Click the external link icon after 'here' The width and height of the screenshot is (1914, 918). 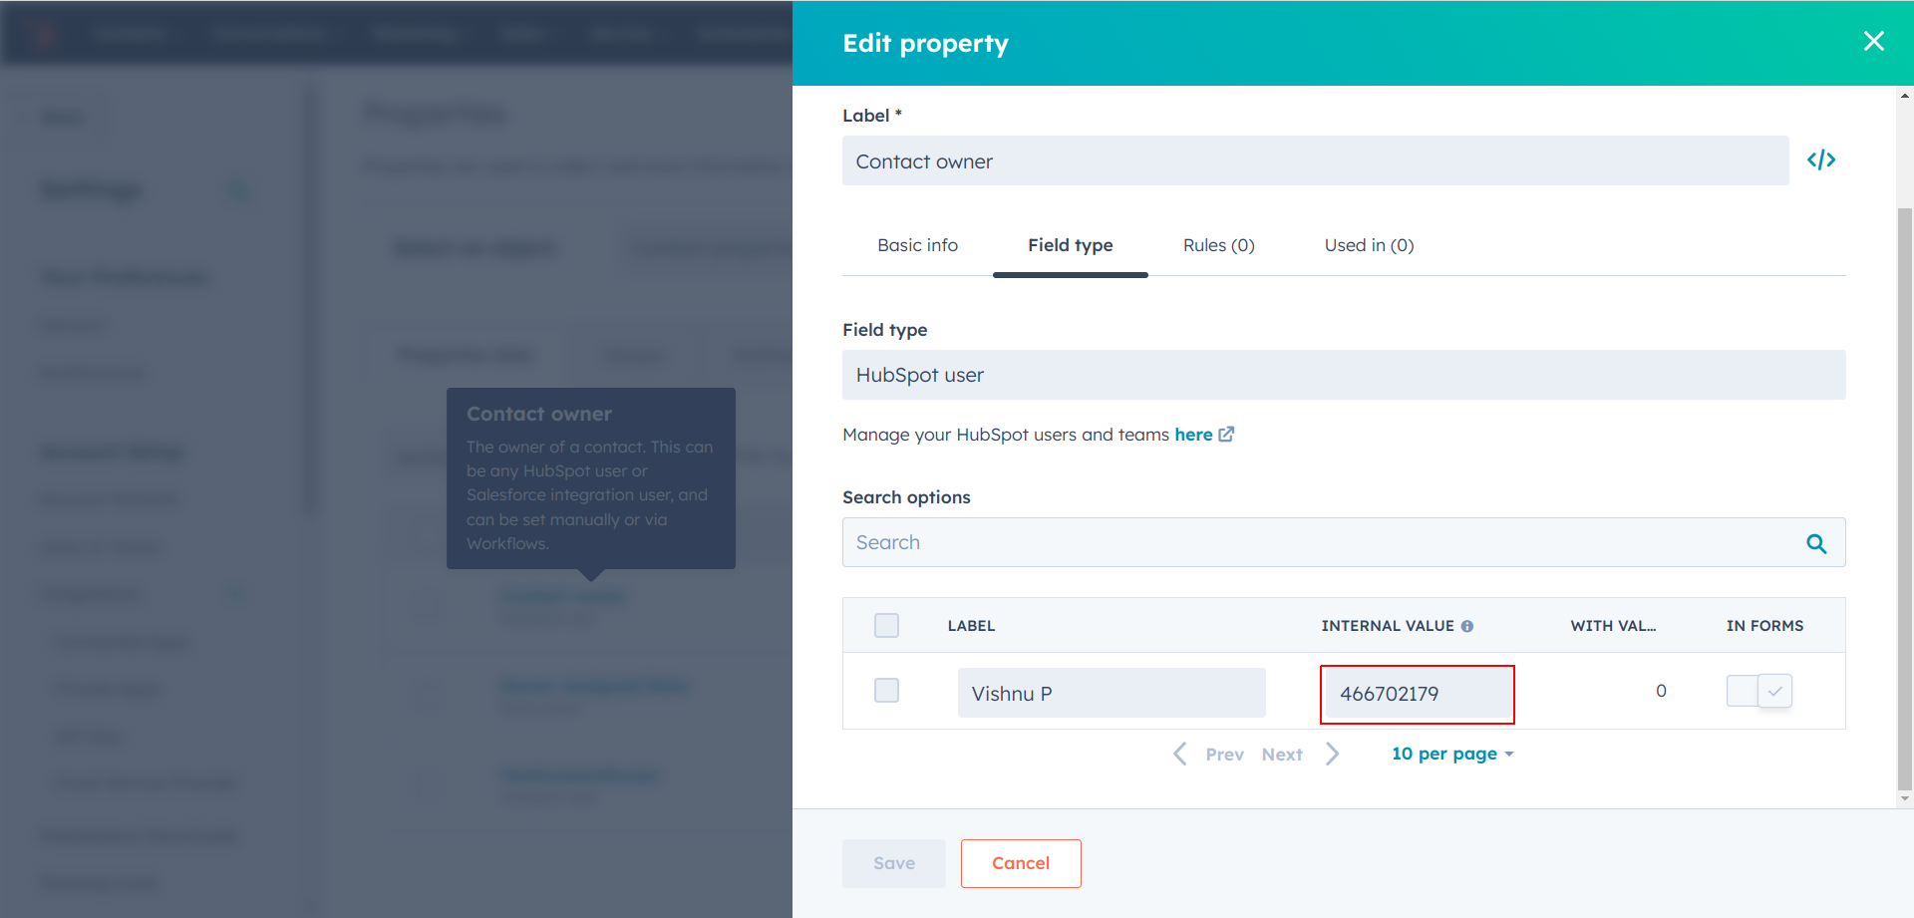1227,435
